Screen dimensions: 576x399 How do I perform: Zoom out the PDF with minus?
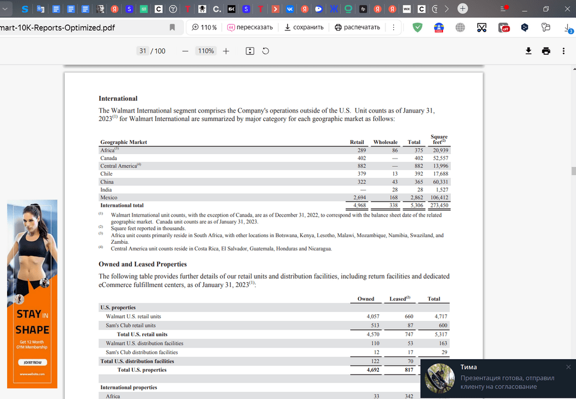point(185,51)
